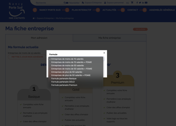Click the home breadcrumb icon
The width and height of the screenshot is (176, 126).
tap(33, 18)
